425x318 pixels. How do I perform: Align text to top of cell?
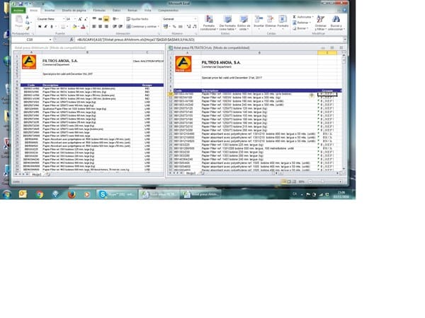click(94, 18)
